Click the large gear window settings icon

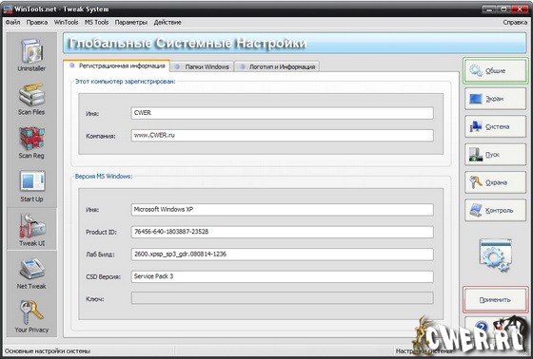coord(495,255)
